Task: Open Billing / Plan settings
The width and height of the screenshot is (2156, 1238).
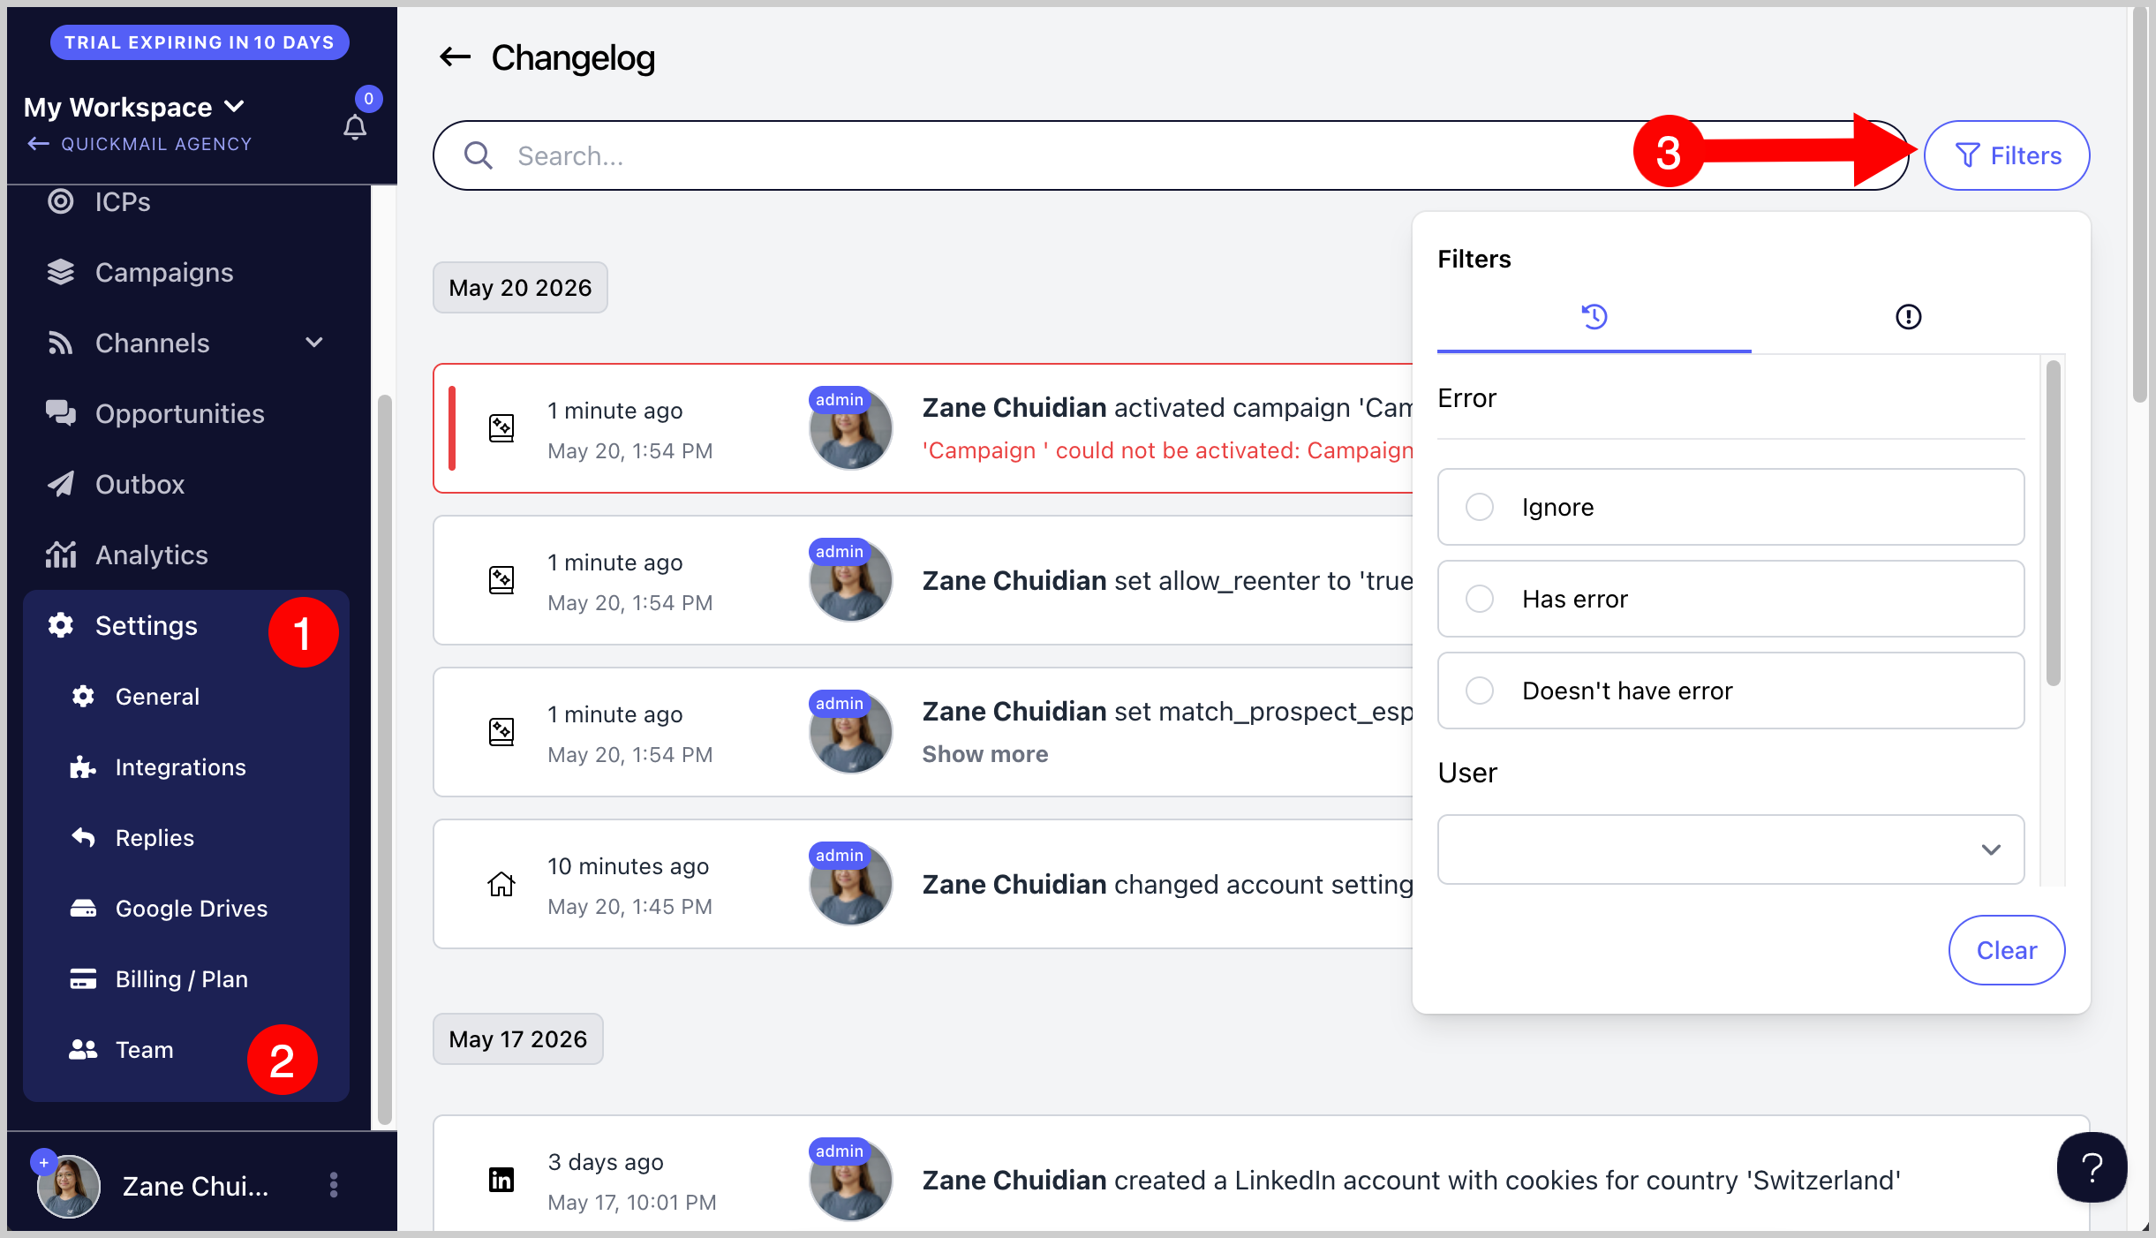Action: (x=181, y=978)
